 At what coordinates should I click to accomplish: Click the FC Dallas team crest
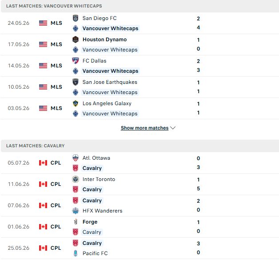tap(76, 61)
